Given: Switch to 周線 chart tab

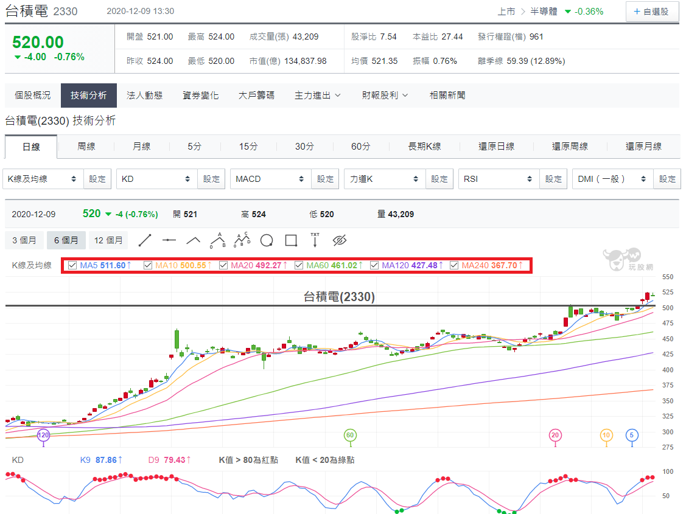Looking at the screenshot, I should [x=86, y=147].
